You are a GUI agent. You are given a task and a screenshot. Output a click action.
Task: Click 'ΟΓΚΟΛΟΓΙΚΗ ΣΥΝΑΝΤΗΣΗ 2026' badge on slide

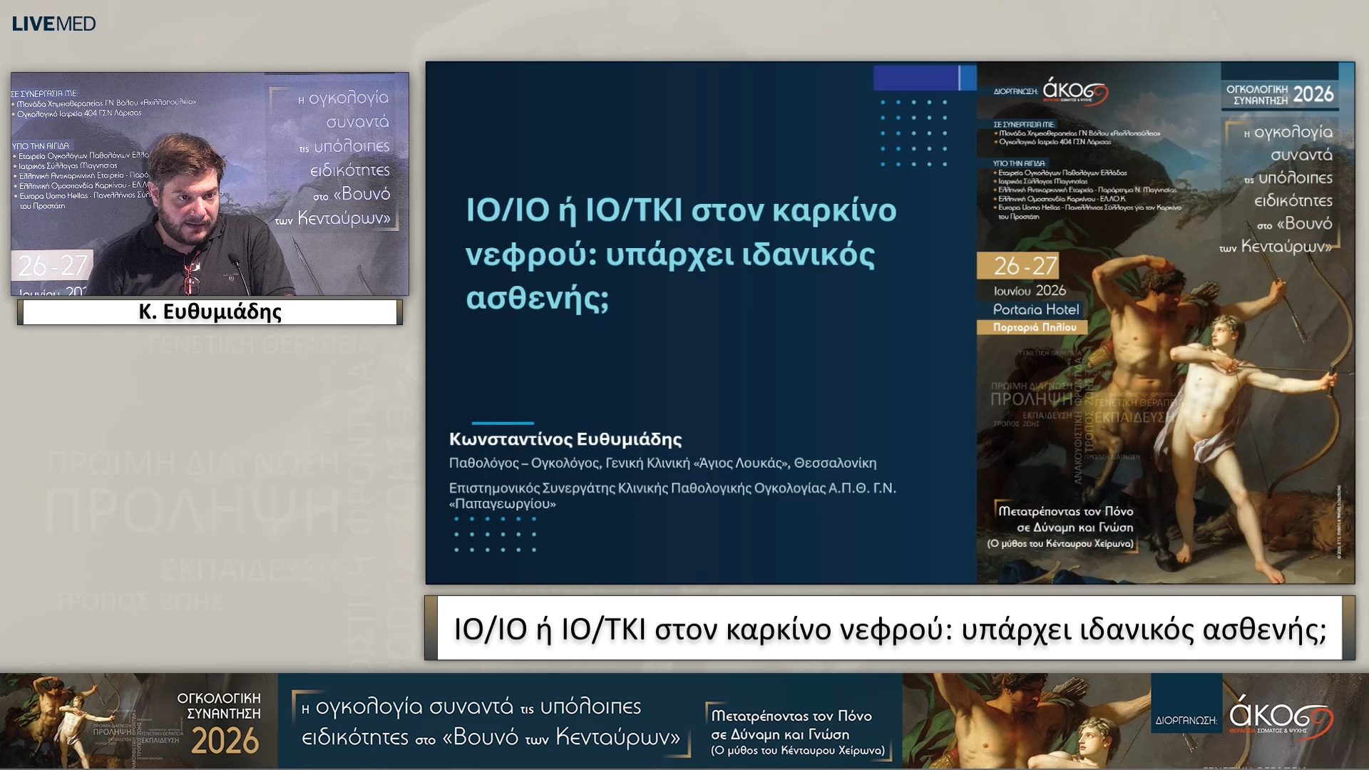1280,94
